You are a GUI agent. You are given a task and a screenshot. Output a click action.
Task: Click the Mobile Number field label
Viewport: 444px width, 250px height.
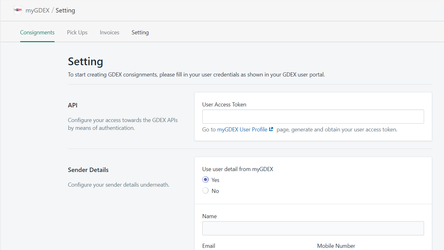pyautogui.click(x=336, y=246)
